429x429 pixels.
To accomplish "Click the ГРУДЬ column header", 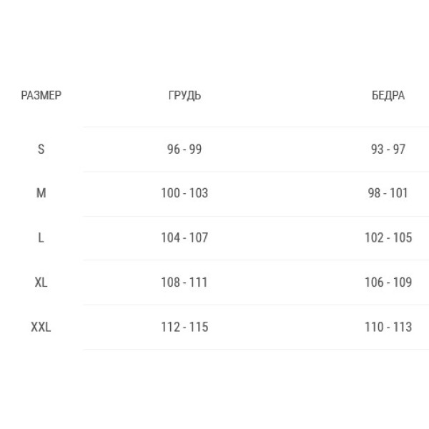I will [184, 96].
